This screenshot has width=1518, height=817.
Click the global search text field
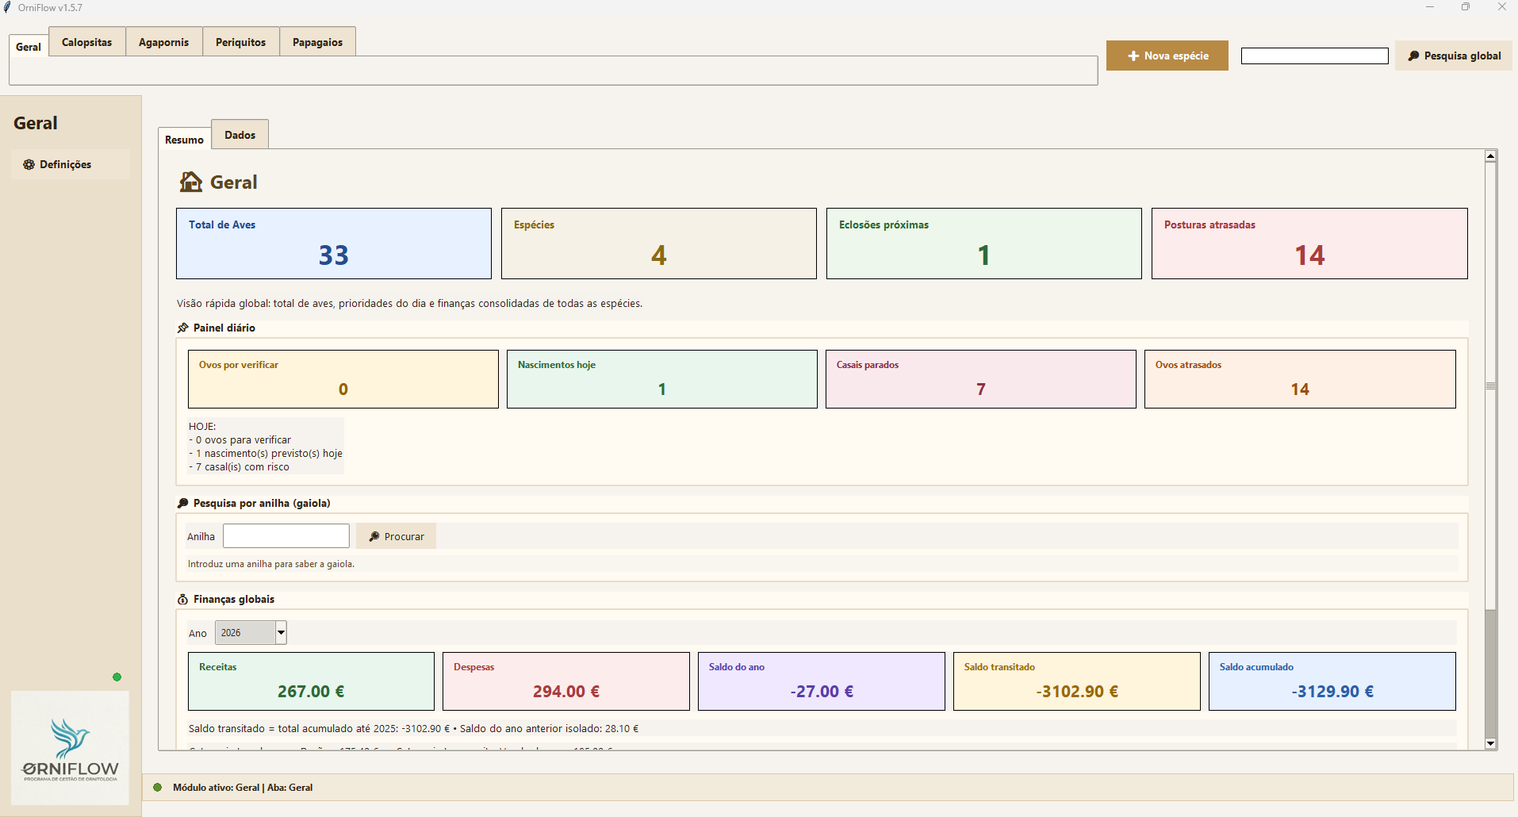pyautogui.click(x=1314, y=56)
